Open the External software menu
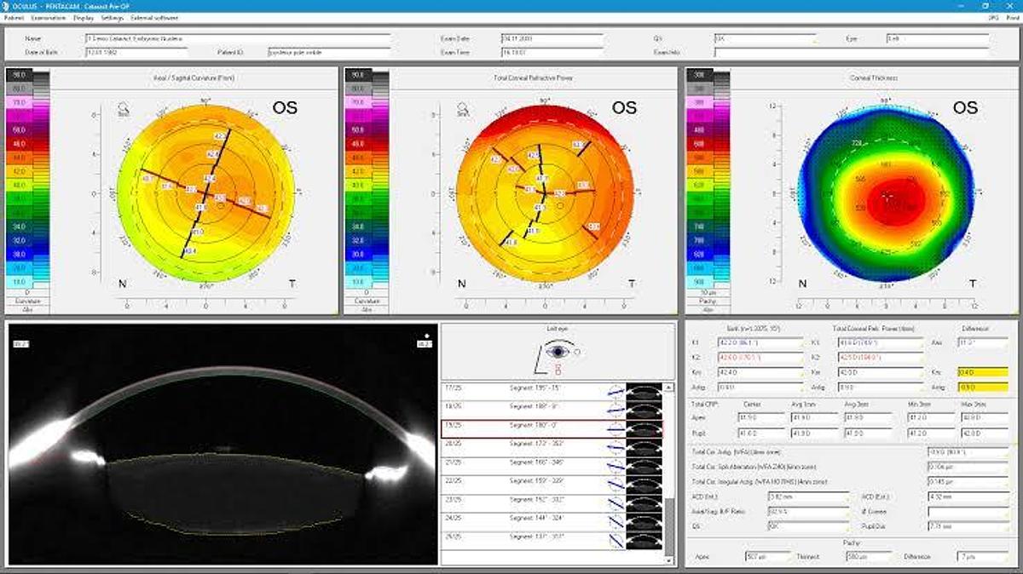This screenshot has width=1023, height=574. (x=153, y=17)
